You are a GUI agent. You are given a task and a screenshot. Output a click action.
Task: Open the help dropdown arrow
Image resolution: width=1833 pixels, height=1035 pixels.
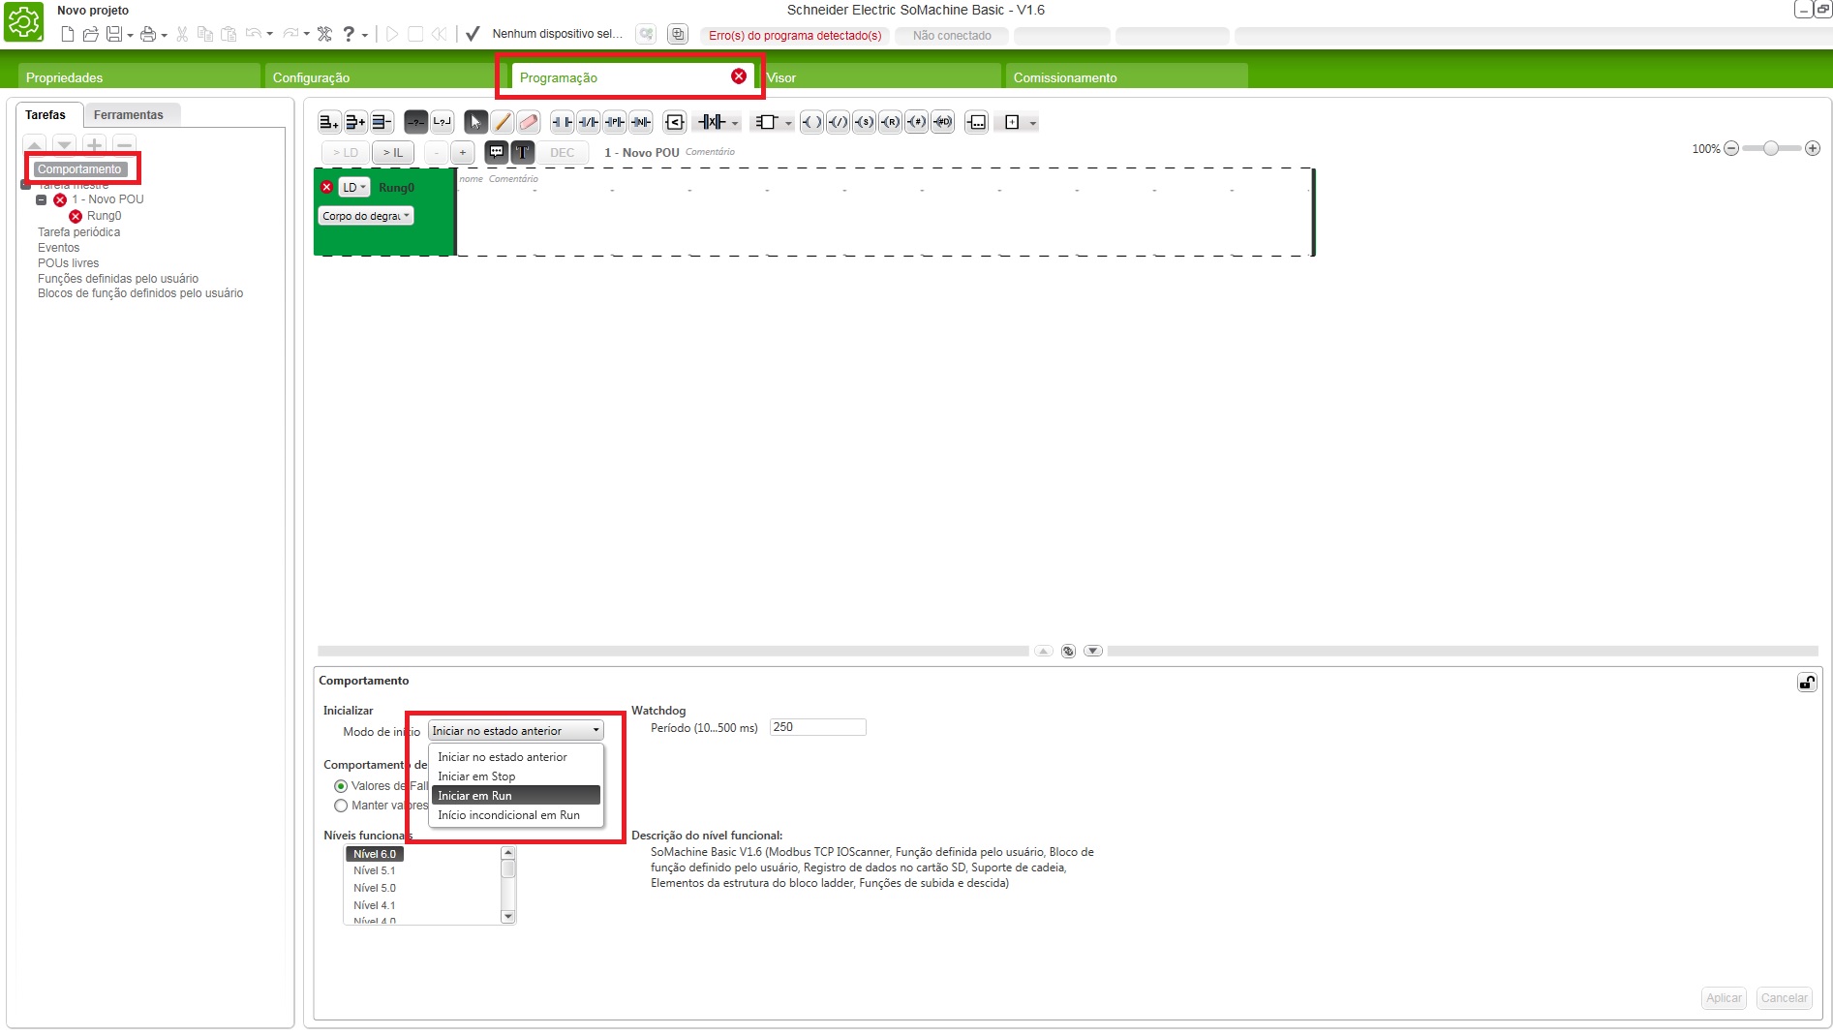[364, 36]
